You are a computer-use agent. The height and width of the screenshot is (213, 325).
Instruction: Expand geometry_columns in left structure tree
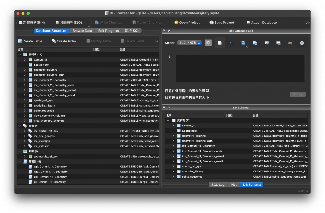click(x=25, y=70)
